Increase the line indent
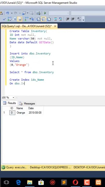Image resolution: width=105 pixels, height=187 pixels. point(73,19)
